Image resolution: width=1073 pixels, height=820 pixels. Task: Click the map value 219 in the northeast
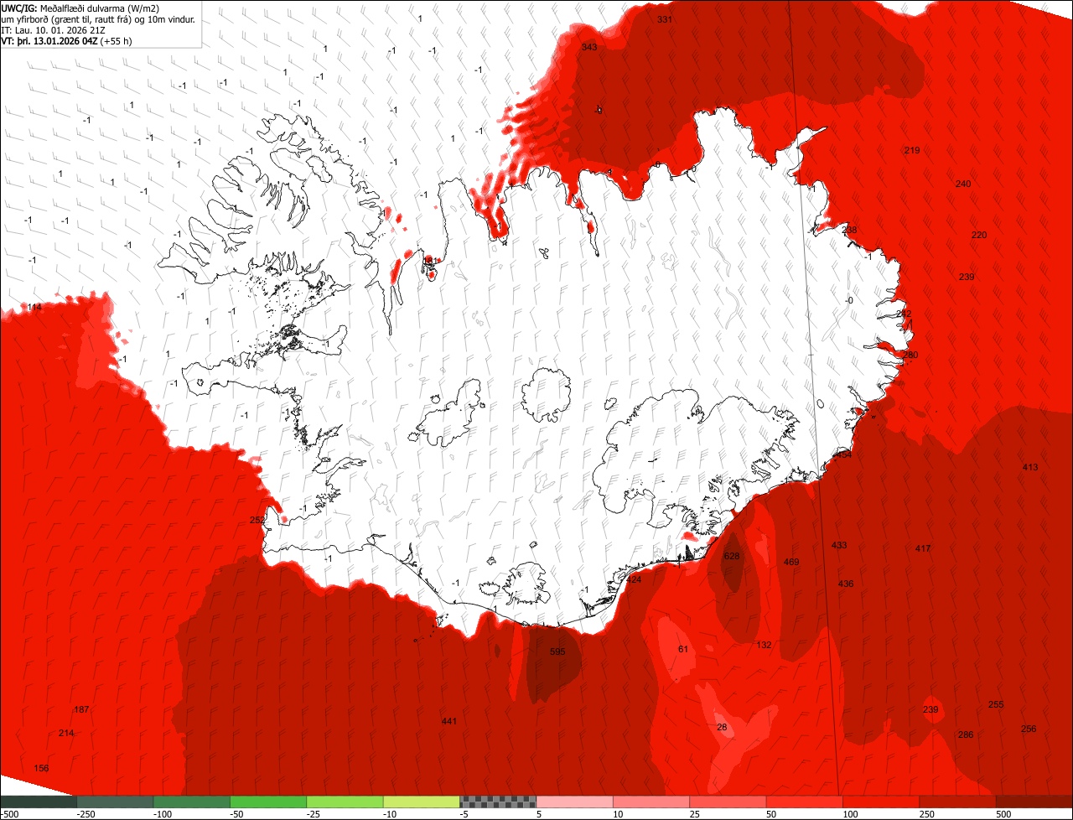912,150
